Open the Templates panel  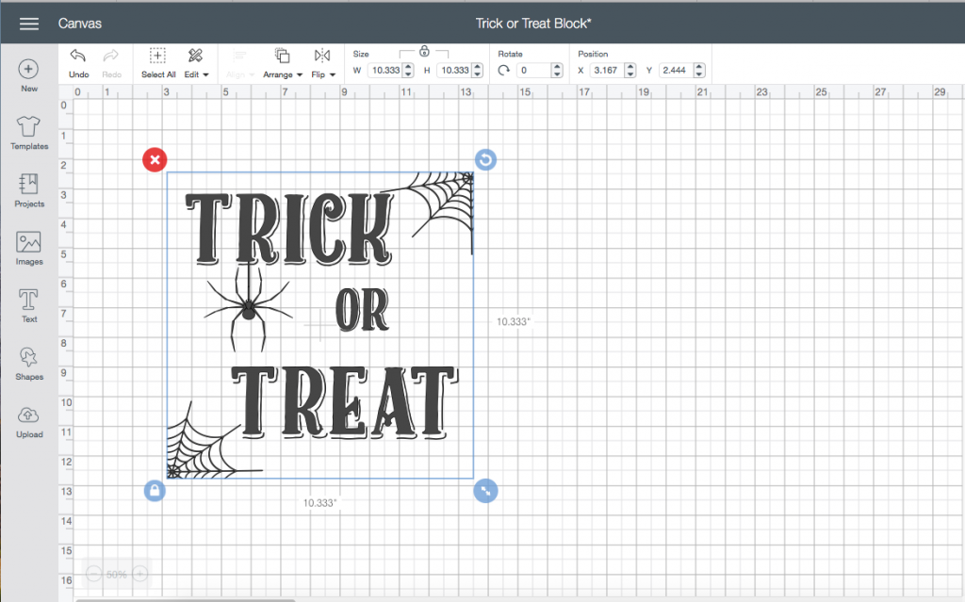pos(28,134)
